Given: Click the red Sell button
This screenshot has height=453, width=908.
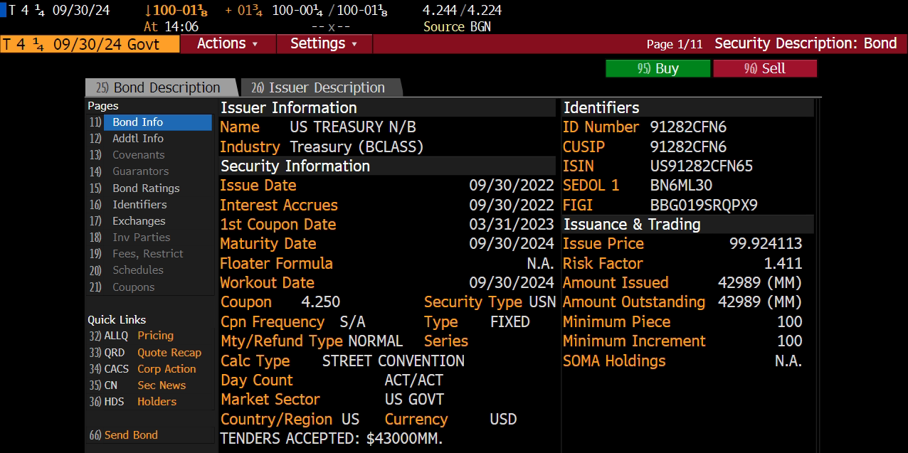Looking at the screenshot, I should click(x=764, y=68).
